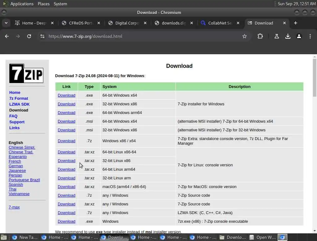
Task: Open Chrome Labs flask icon
Action: [276, 36]
